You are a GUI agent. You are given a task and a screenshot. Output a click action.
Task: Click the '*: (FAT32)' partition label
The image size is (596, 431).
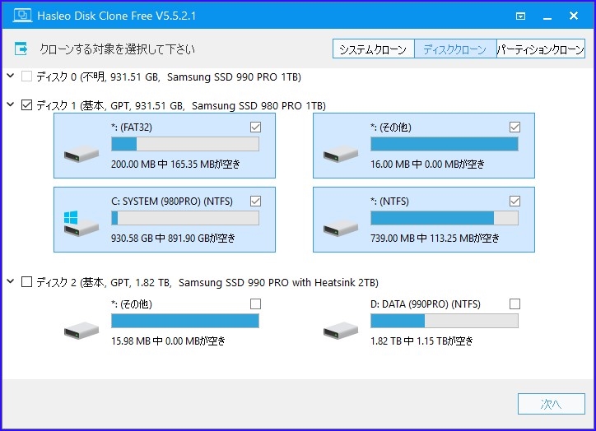(132, 127)
